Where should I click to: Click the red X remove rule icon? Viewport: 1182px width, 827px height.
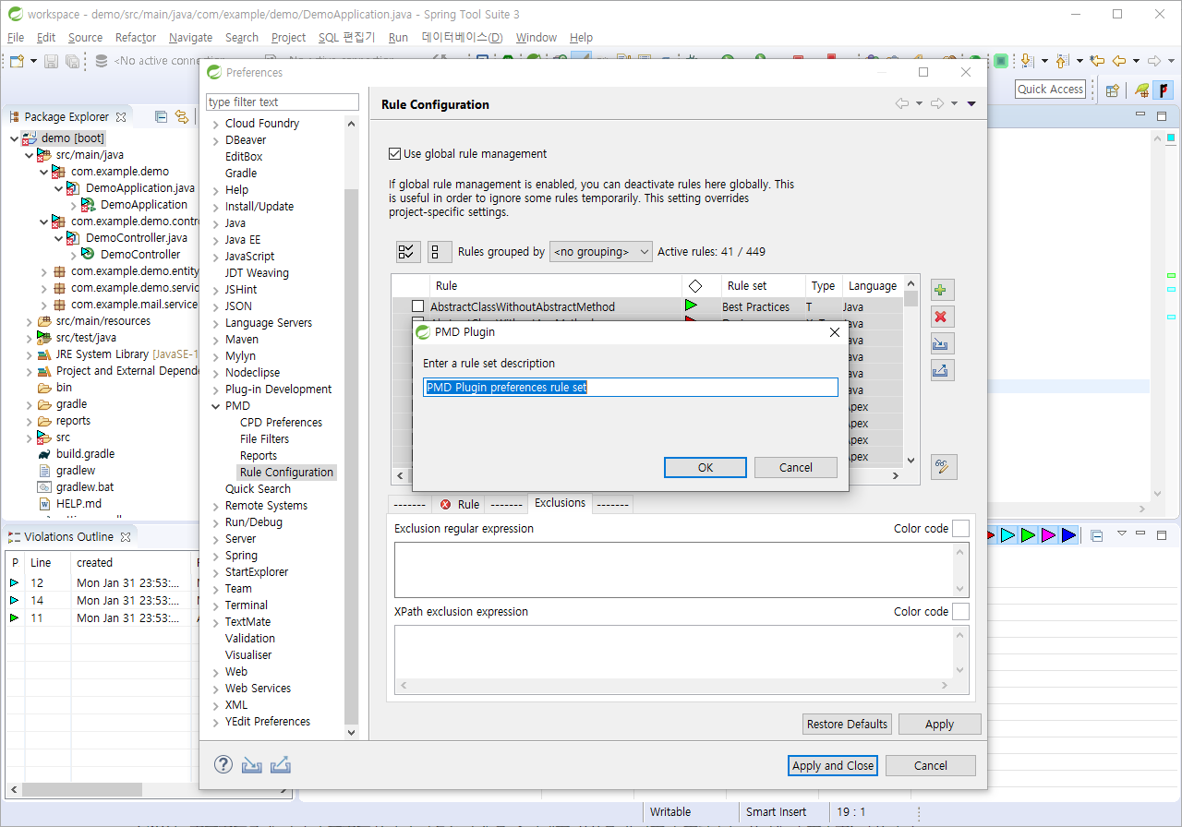[x=941, y=317]
